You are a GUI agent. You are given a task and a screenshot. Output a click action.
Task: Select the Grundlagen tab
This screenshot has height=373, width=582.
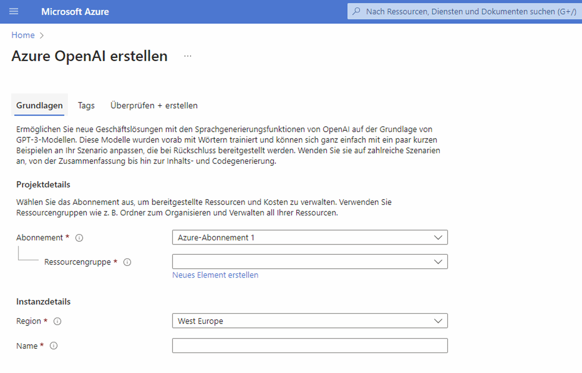click(x=39, y=106)
